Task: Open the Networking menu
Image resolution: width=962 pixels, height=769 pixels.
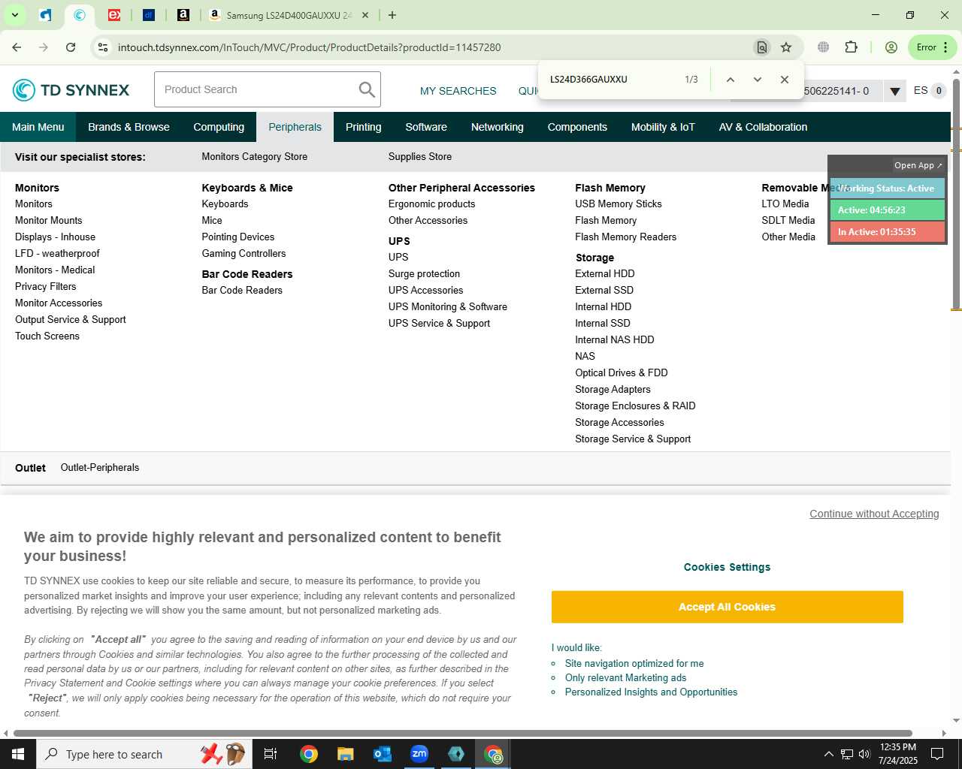Action: pos(498,127)
